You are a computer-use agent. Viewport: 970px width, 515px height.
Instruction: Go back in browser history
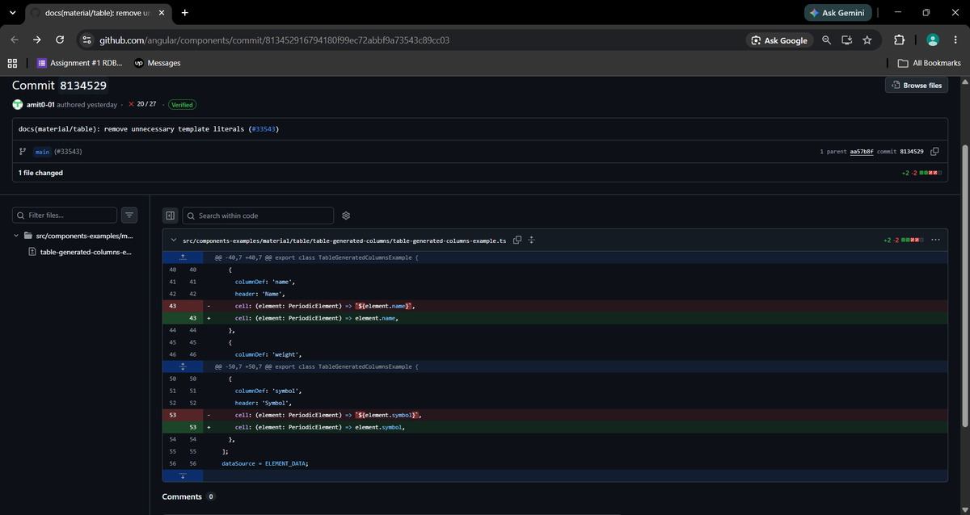pyautogui.click(x=15, y=40)
